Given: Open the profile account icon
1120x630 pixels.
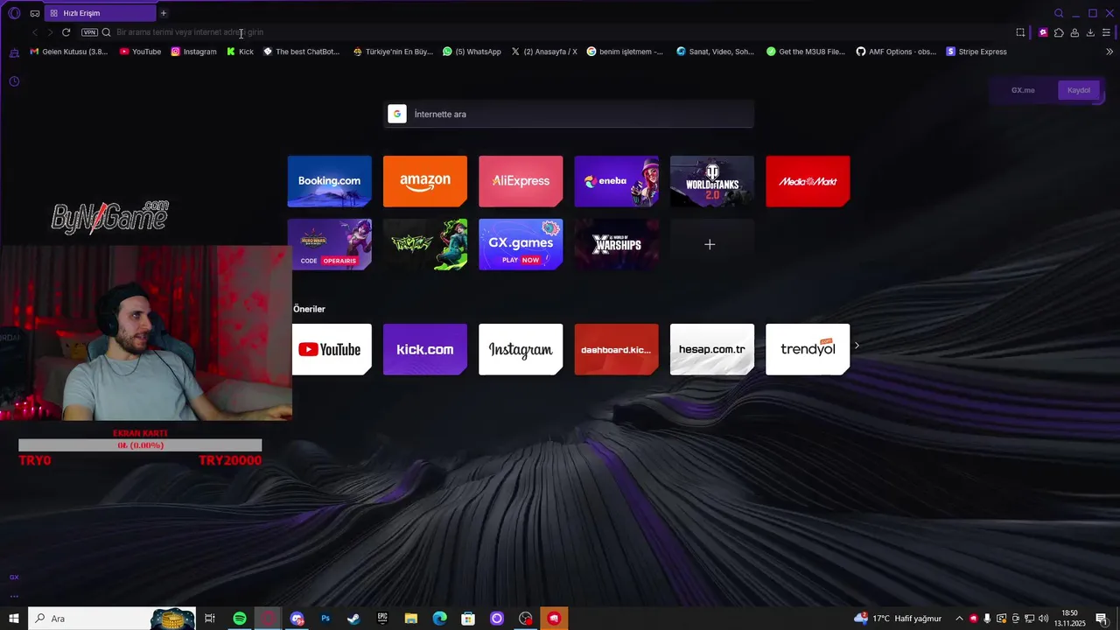Looking at the screenshot, I should [1074, 32].
